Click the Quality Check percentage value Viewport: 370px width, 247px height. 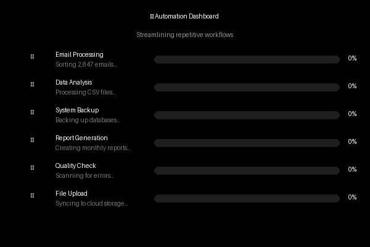[x=352, y=169]
